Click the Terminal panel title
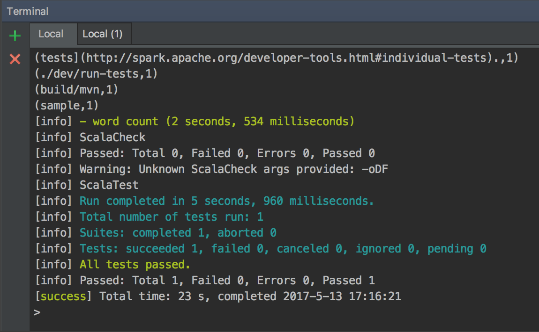 coord(28,11)
